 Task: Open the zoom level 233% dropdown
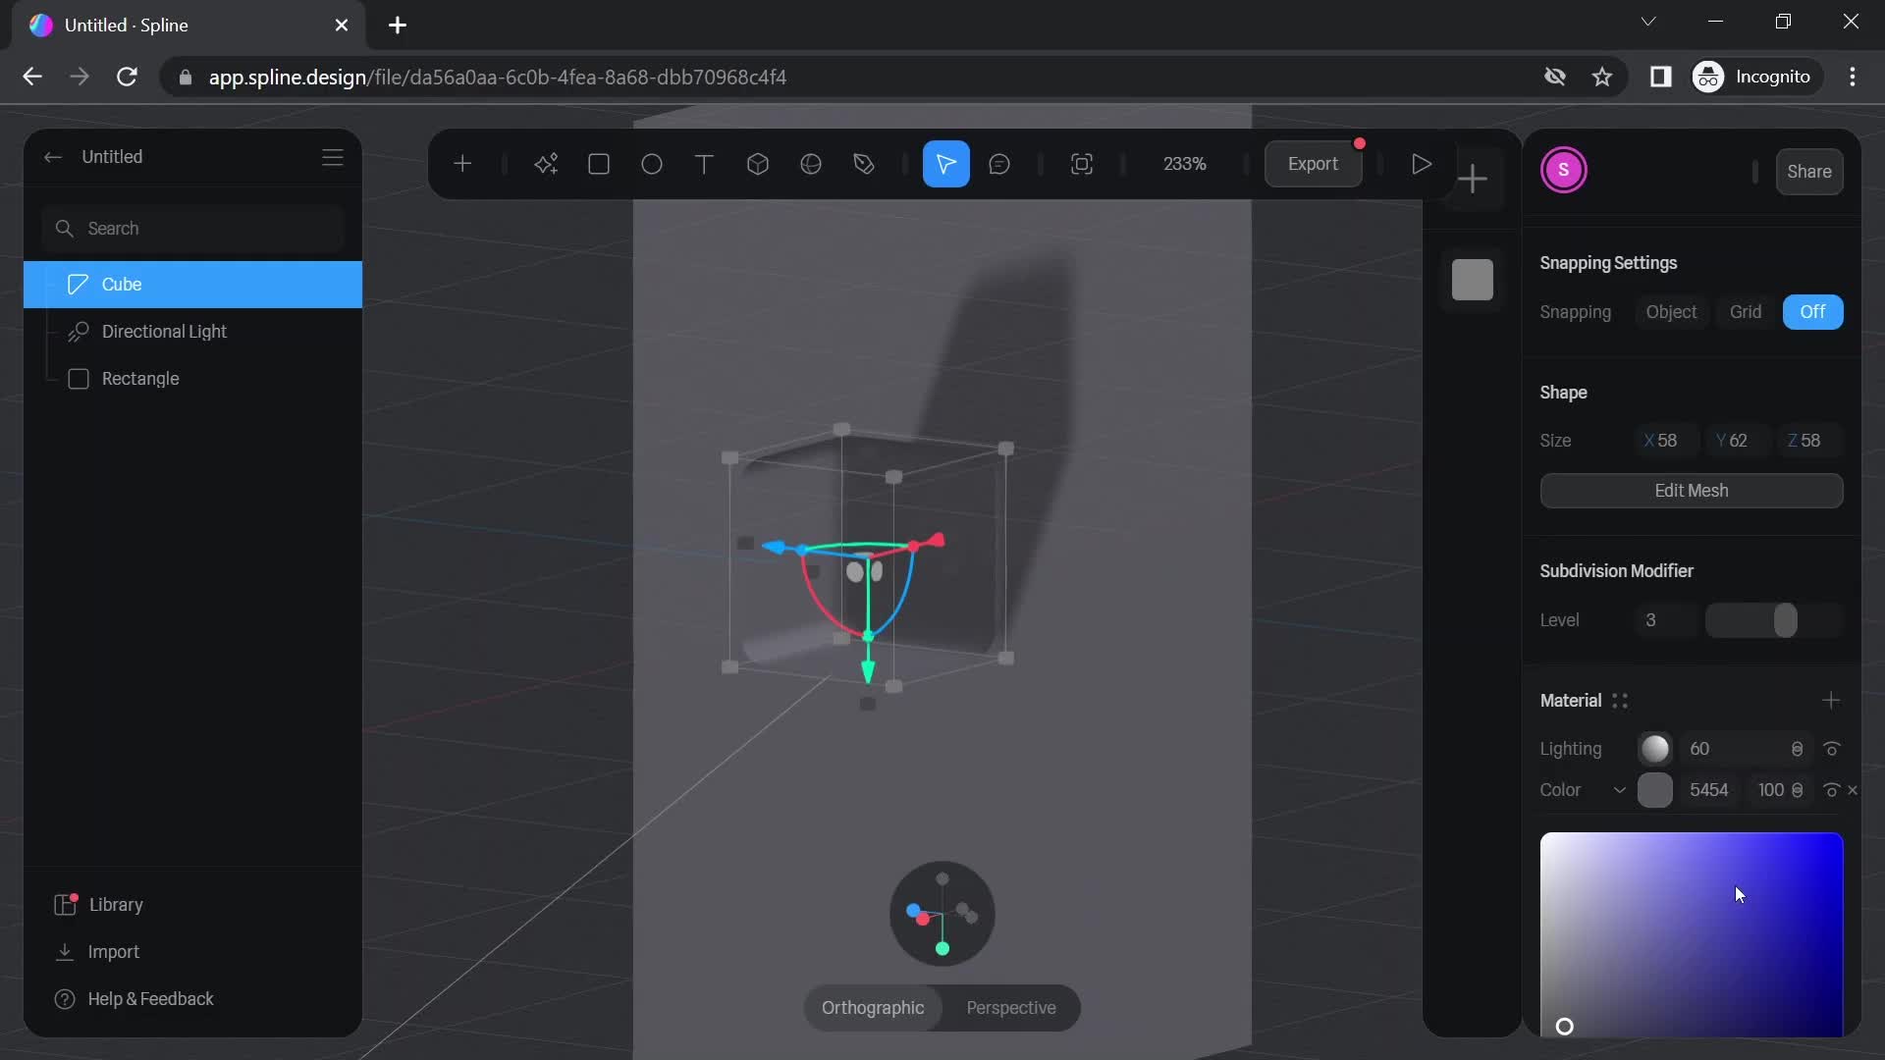[x=1185, y=164]
